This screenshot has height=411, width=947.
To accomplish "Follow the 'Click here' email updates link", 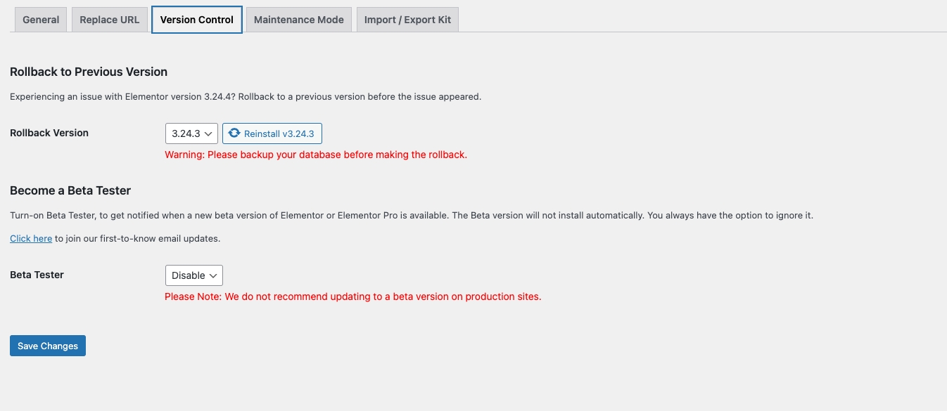I will pos(31,238).
